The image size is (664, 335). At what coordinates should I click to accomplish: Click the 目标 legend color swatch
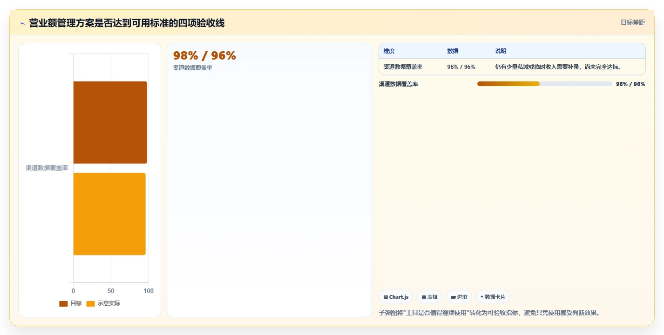tap(63, 304)
